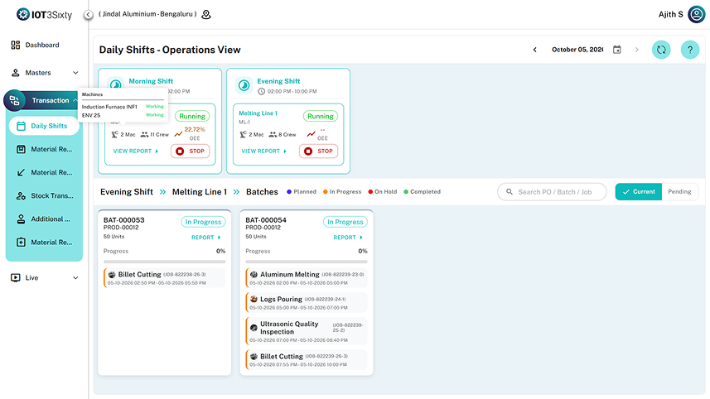Click the Daily Shifts calendar icon
710x399 pixels.
click(21, 126)
